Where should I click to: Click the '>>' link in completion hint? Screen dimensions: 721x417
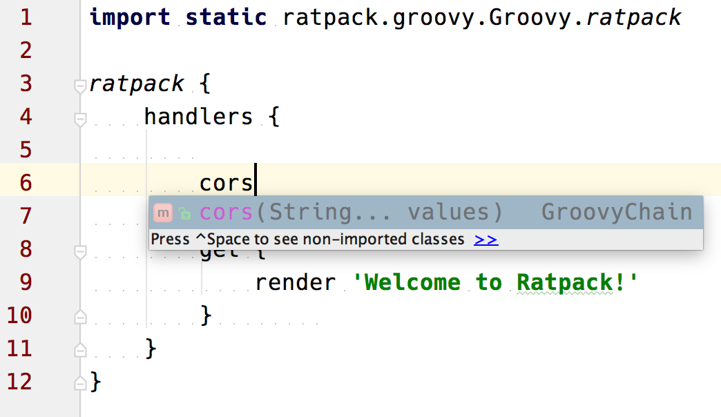[486, 240]
